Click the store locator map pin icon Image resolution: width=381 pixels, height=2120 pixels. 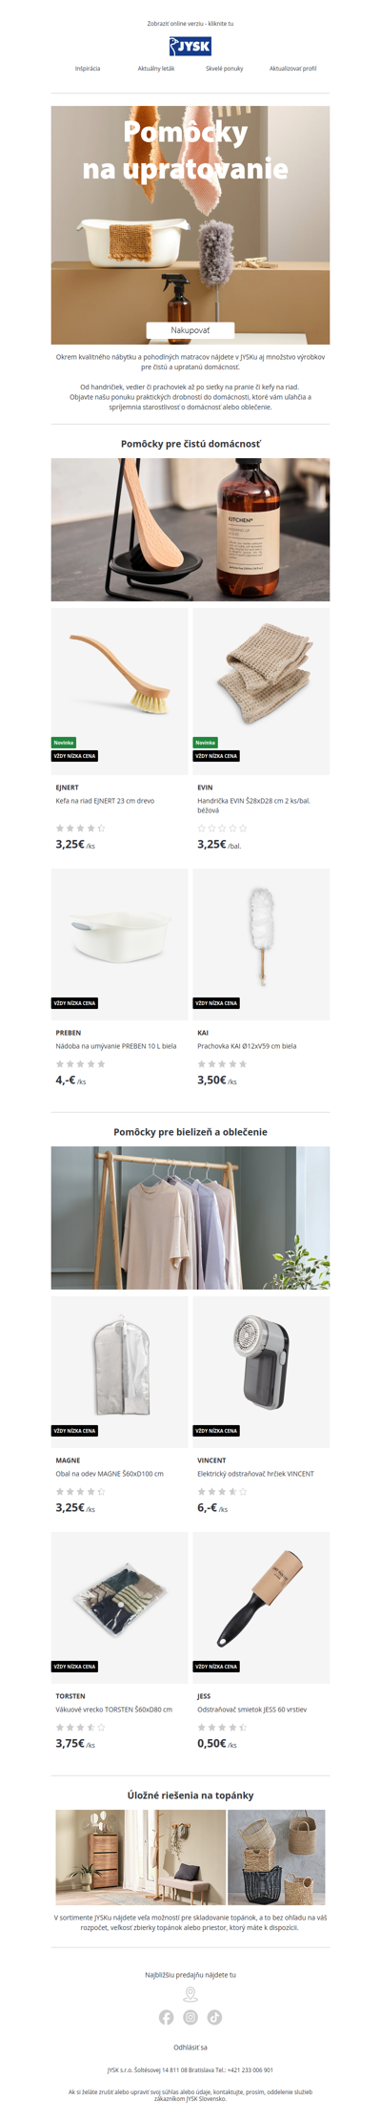(x=190, y=1994)
